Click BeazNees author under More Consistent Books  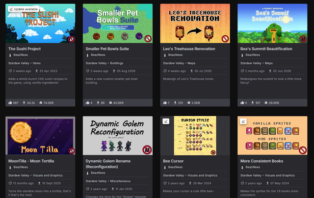pyautogui.click(x=253, y=167)
